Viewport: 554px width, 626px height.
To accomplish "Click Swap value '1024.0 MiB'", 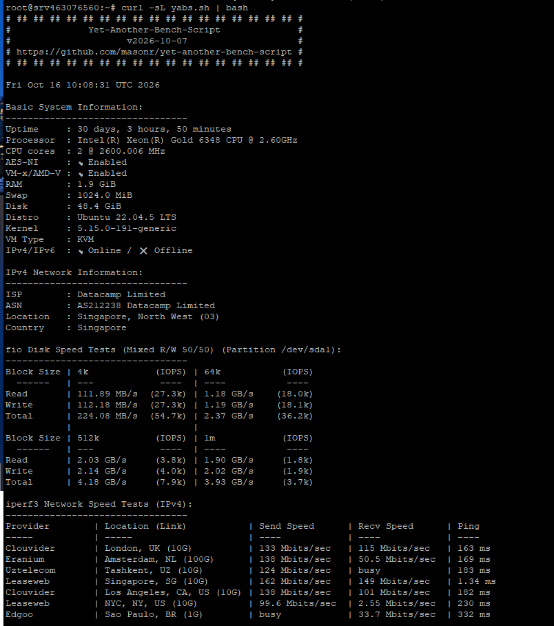I will [105, 195].
